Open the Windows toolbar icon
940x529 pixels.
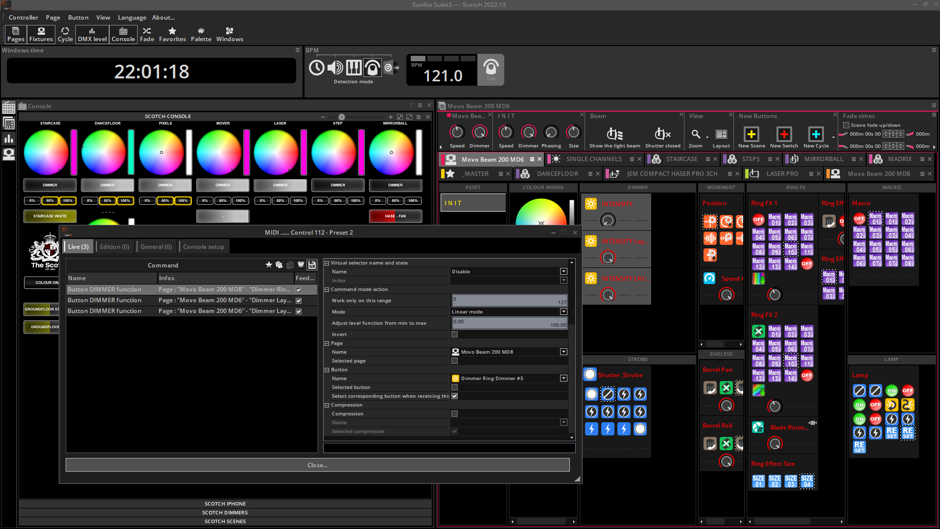[x=230, y=34]
